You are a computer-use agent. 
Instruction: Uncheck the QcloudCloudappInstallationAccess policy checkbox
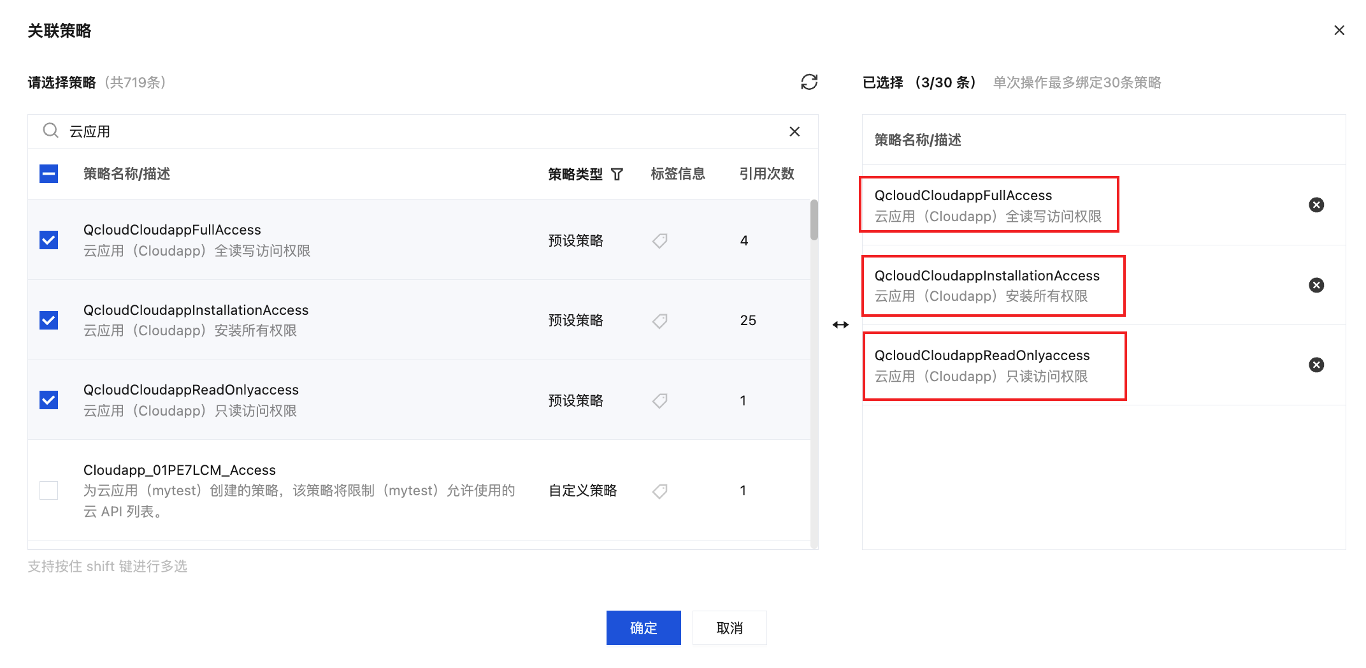point(48,320)
